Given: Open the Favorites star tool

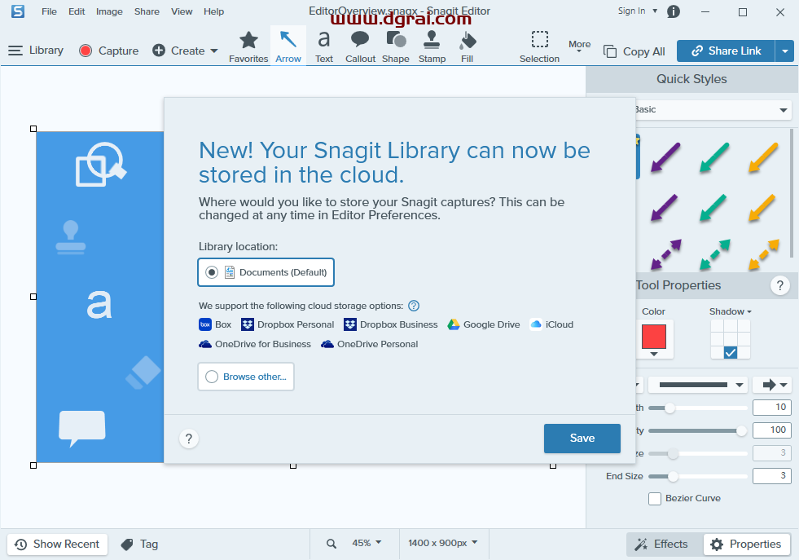Looking at the screenshot, I should 248,46.
